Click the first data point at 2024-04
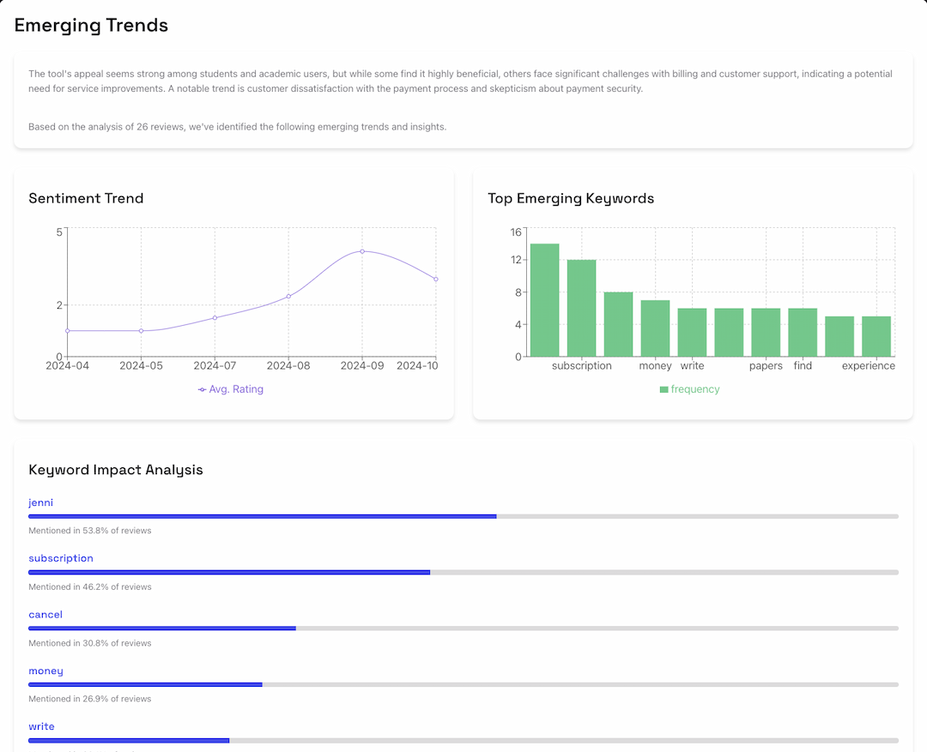The width and height of the screenshot is (927, 752). (67, 330)
